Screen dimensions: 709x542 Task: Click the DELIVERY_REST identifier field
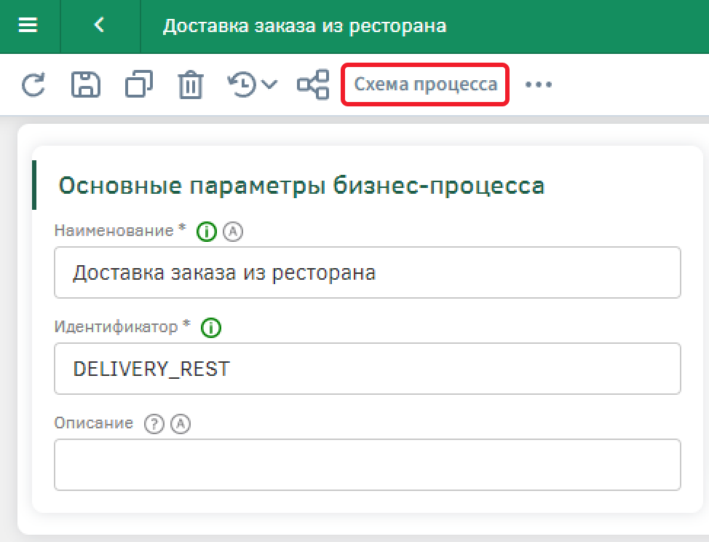coord(367,369)
